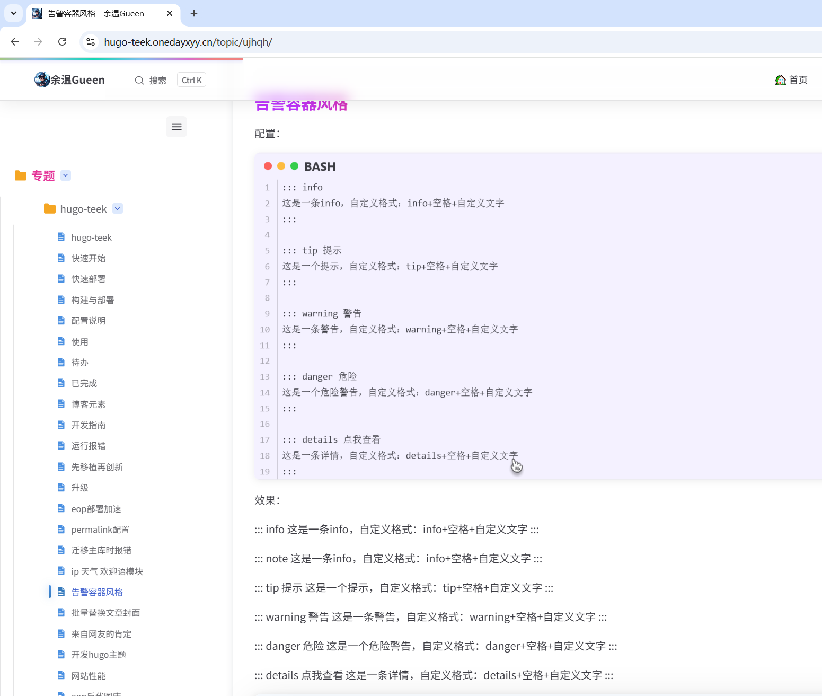This screenshot has width=822, height=696.
Task: Click the 余温Gueen site logo
Action: pos(69,80)
